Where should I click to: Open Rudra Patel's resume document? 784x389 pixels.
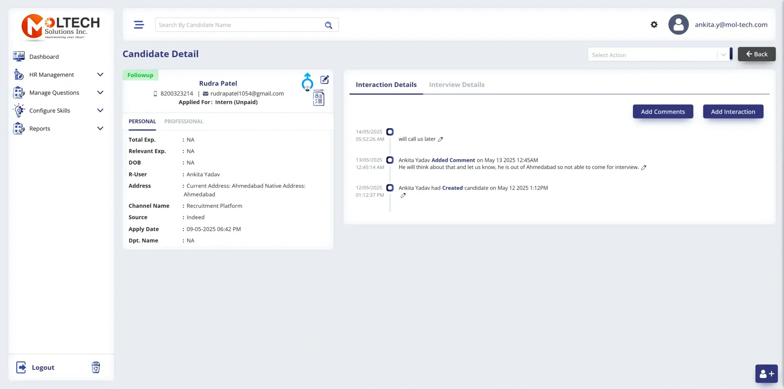tap(318, 98)
